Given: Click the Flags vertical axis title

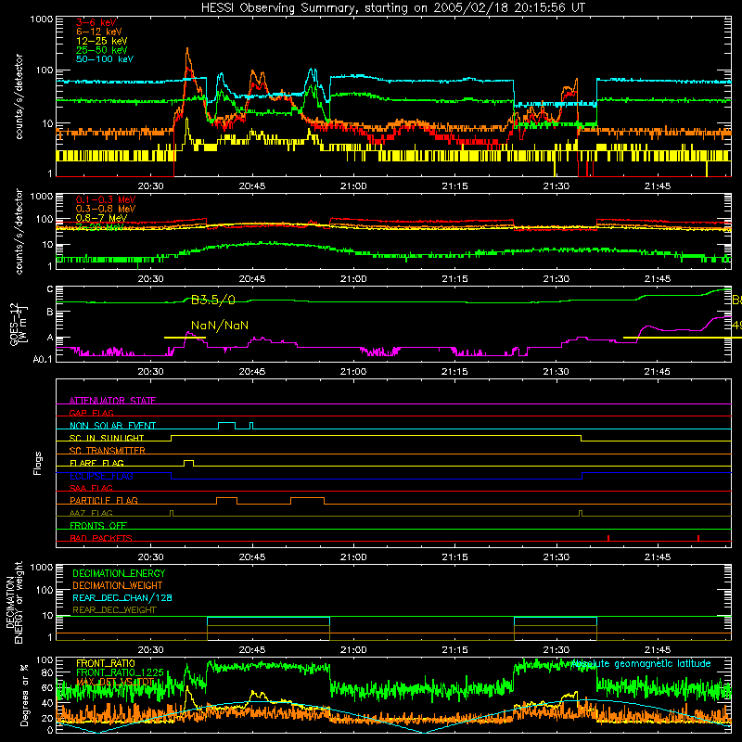Looking at the screenshot, I should (x=38, y=463).
